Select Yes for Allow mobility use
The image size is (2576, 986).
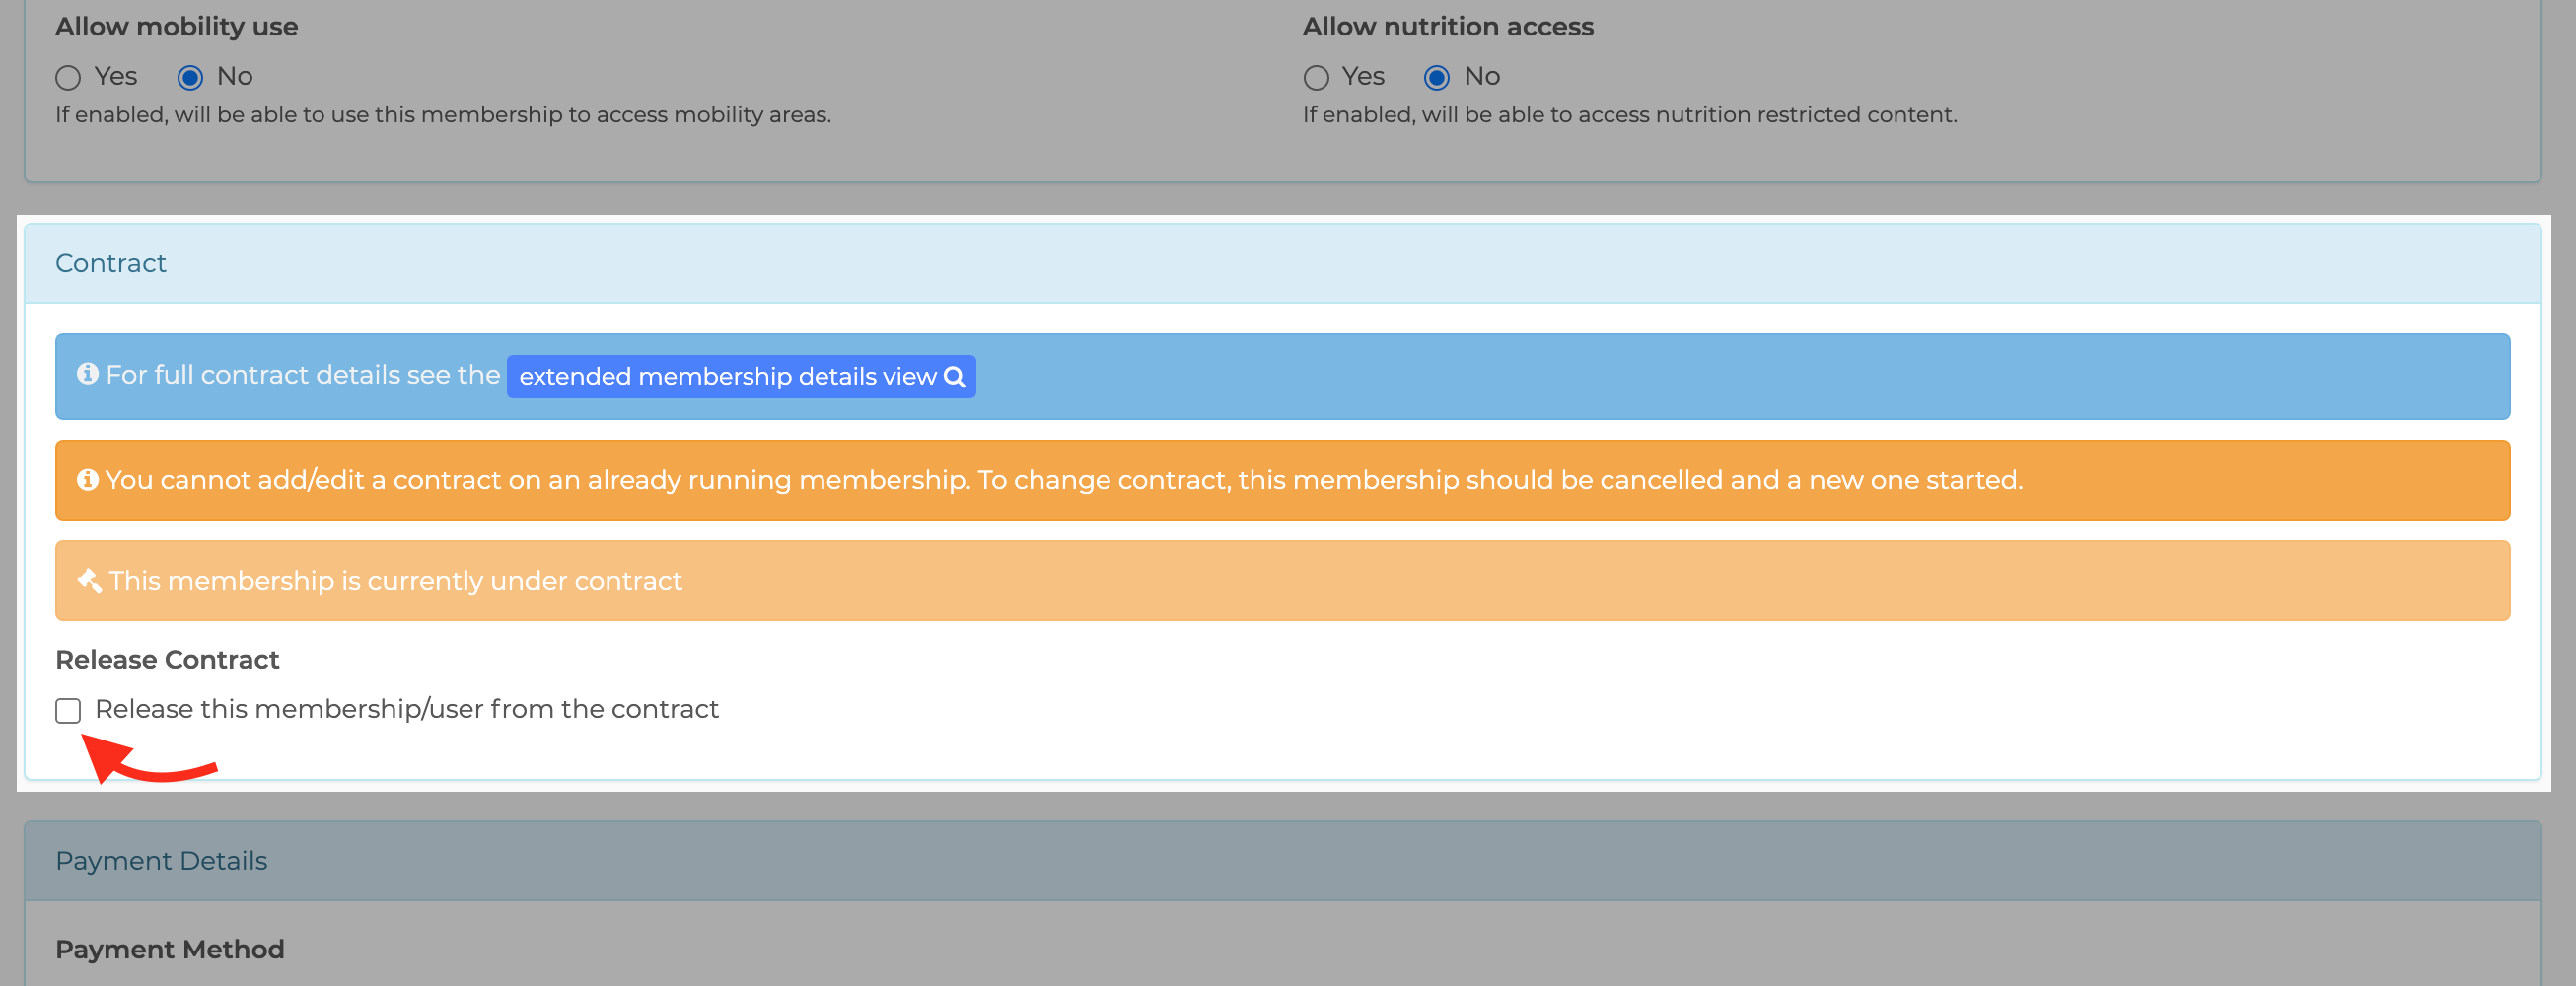click(x=68, y=78)
